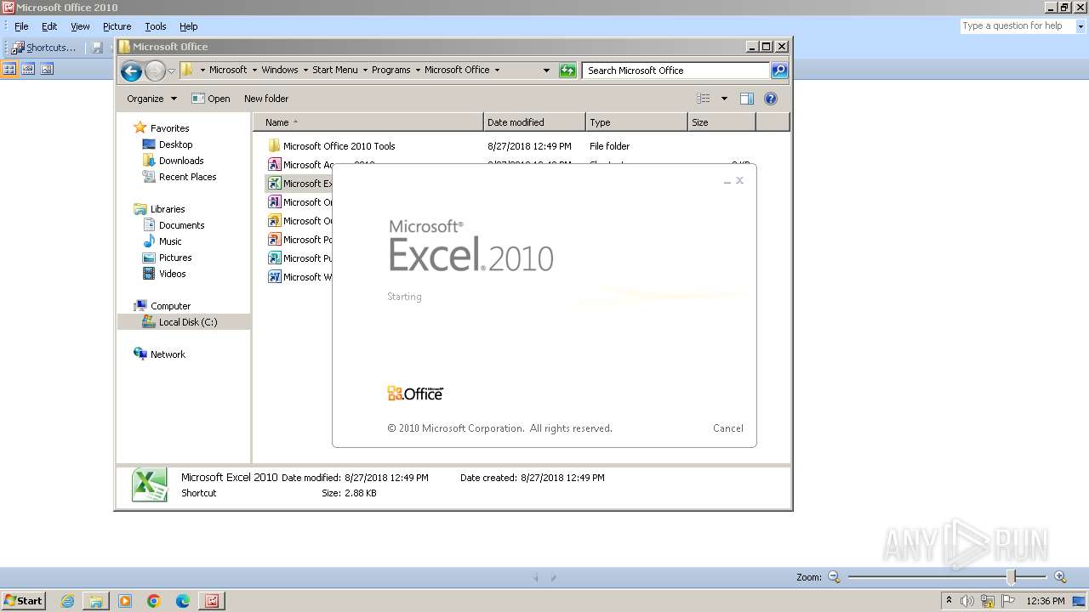Expand the arrow after Programs breadcrumb
The image size is (1089, 612).
(x=418, y=71)
